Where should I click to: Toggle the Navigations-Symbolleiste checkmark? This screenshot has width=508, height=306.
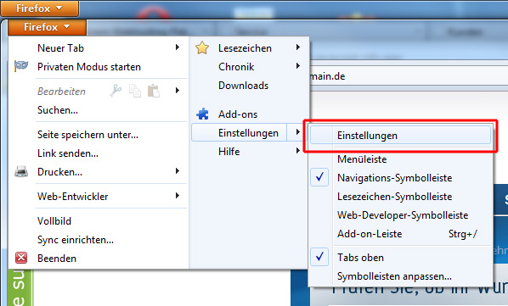tap(319, 177)
